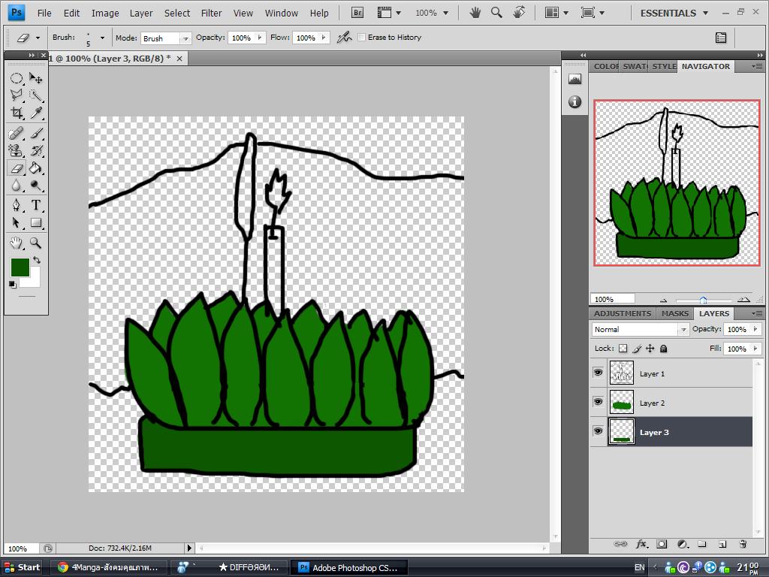Pick the Eyedropper tool
Image resolution: width=769 pixels, height=577 pixels.
35,113
